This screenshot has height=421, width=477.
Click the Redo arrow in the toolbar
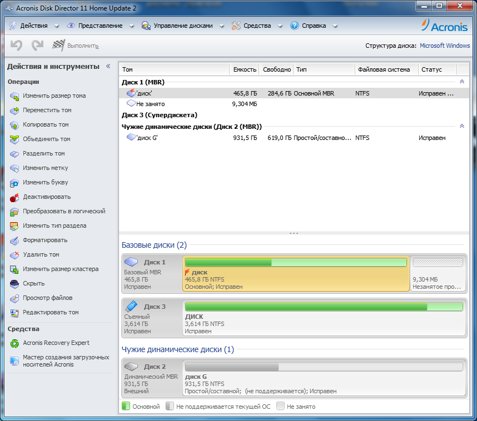pyautogui.click(x=37, y=46)
